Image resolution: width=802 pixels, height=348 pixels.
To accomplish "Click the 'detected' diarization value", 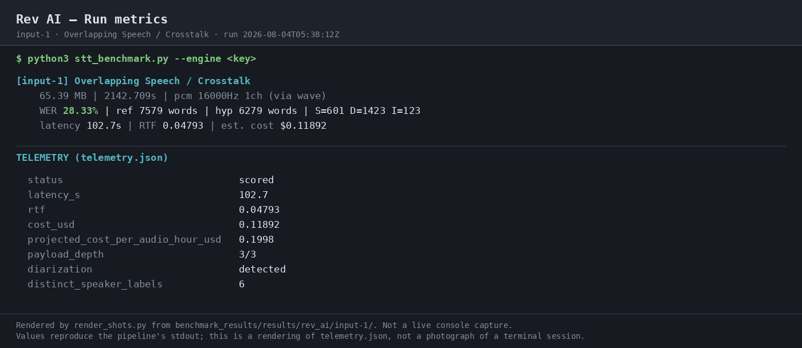I will pyautogui.click(x=262, y=270).
